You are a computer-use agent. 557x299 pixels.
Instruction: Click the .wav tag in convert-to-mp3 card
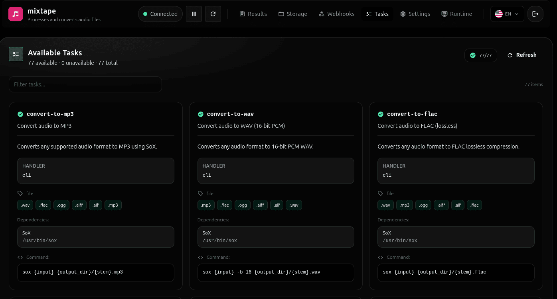pos(26,205)
